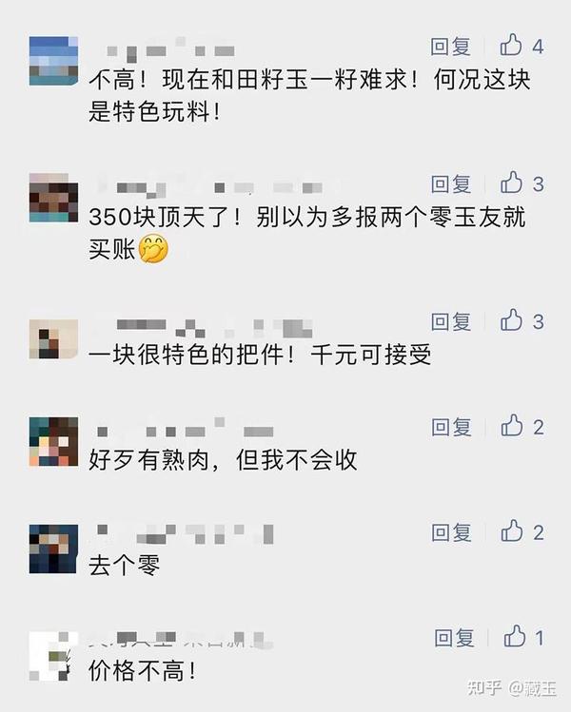Open avatar of the 350块顶天了 commenter
The image size is (571, 712).
click(x=53, y=198)
